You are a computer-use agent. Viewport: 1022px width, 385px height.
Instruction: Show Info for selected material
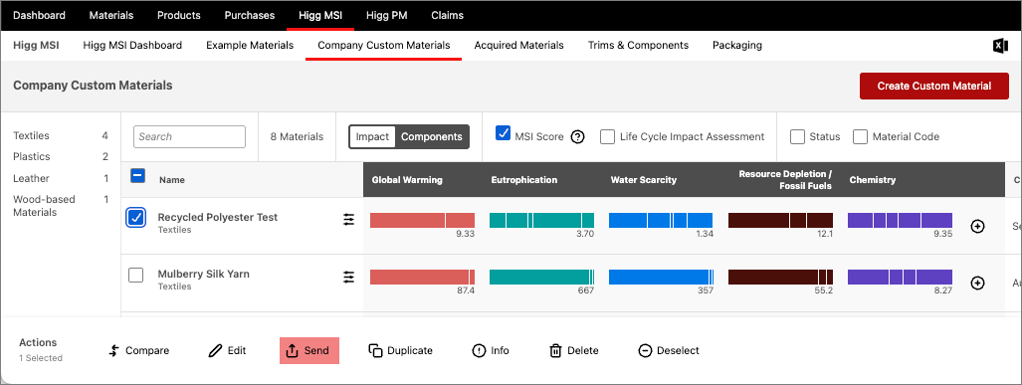(x=491, y=350)
